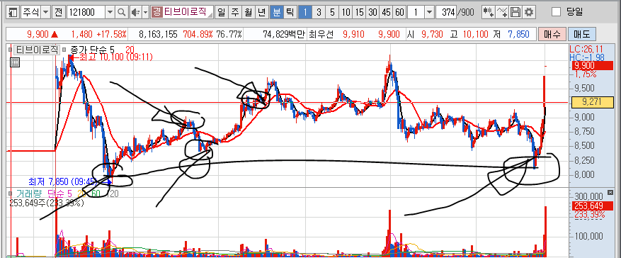The image size is (621, 258).
Task: Toggle the 틱 tick chart button
Action: (x=290, y=13)
